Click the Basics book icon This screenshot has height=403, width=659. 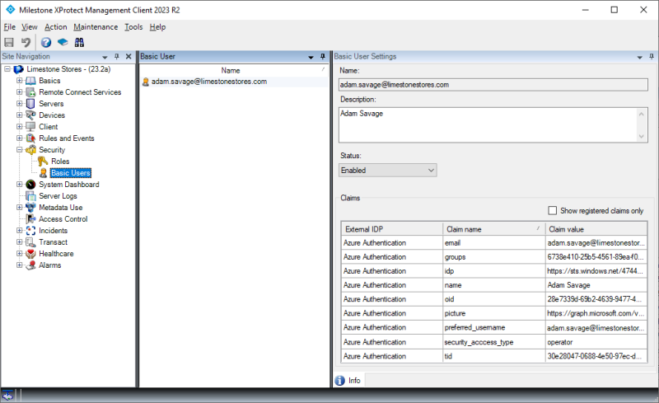pos(30,80)
